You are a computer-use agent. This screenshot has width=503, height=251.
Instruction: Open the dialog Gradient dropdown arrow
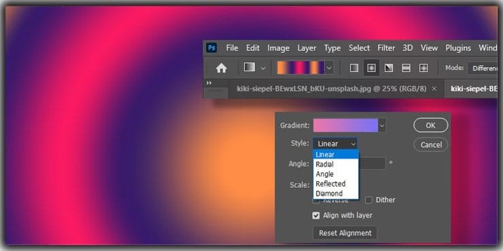[382, 125]
